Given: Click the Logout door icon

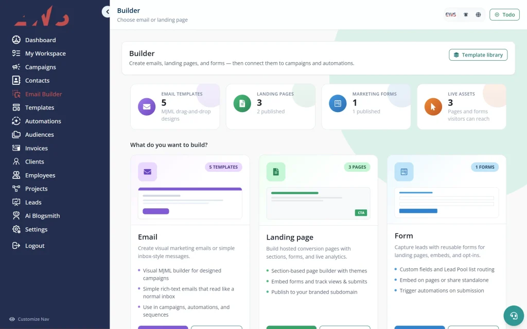Looking at the screenshot, I should point(16,246).
